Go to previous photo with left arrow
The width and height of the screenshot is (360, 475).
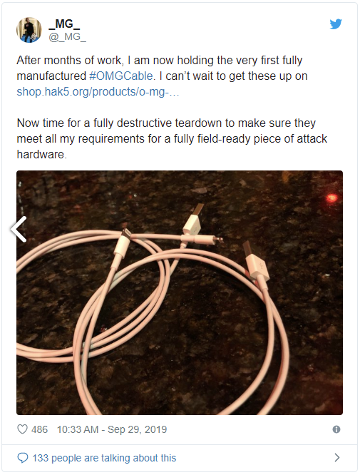(x=19, y=230)
